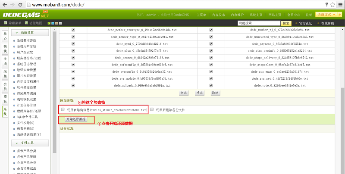345x174 pixels.
Task: Open 主菜单 in the top navigation
Action: (201, 15)
